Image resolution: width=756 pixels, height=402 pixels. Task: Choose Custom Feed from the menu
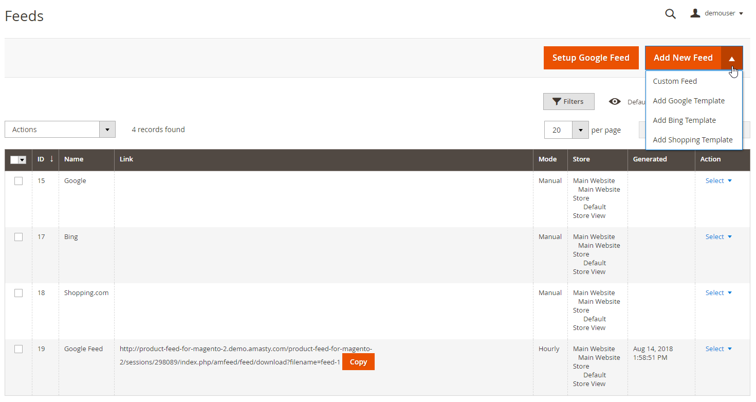tap(675, 81)
